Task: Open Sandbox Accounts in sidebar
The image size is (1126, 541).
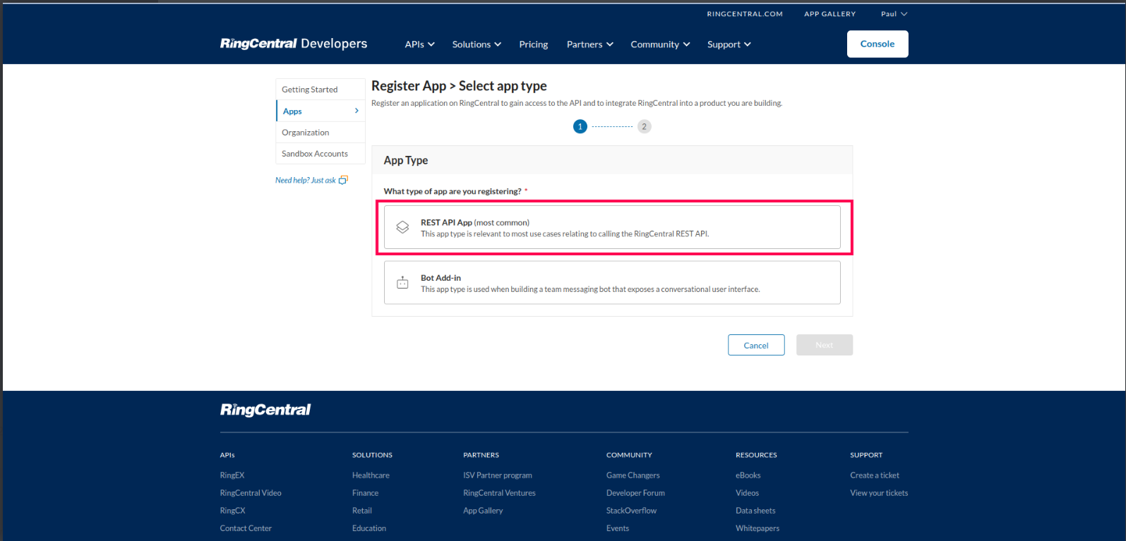Action: tap(321, 154)
